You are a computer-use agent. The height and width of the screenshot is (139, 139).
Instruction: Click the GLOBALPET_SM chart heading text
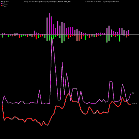(47, 2)
